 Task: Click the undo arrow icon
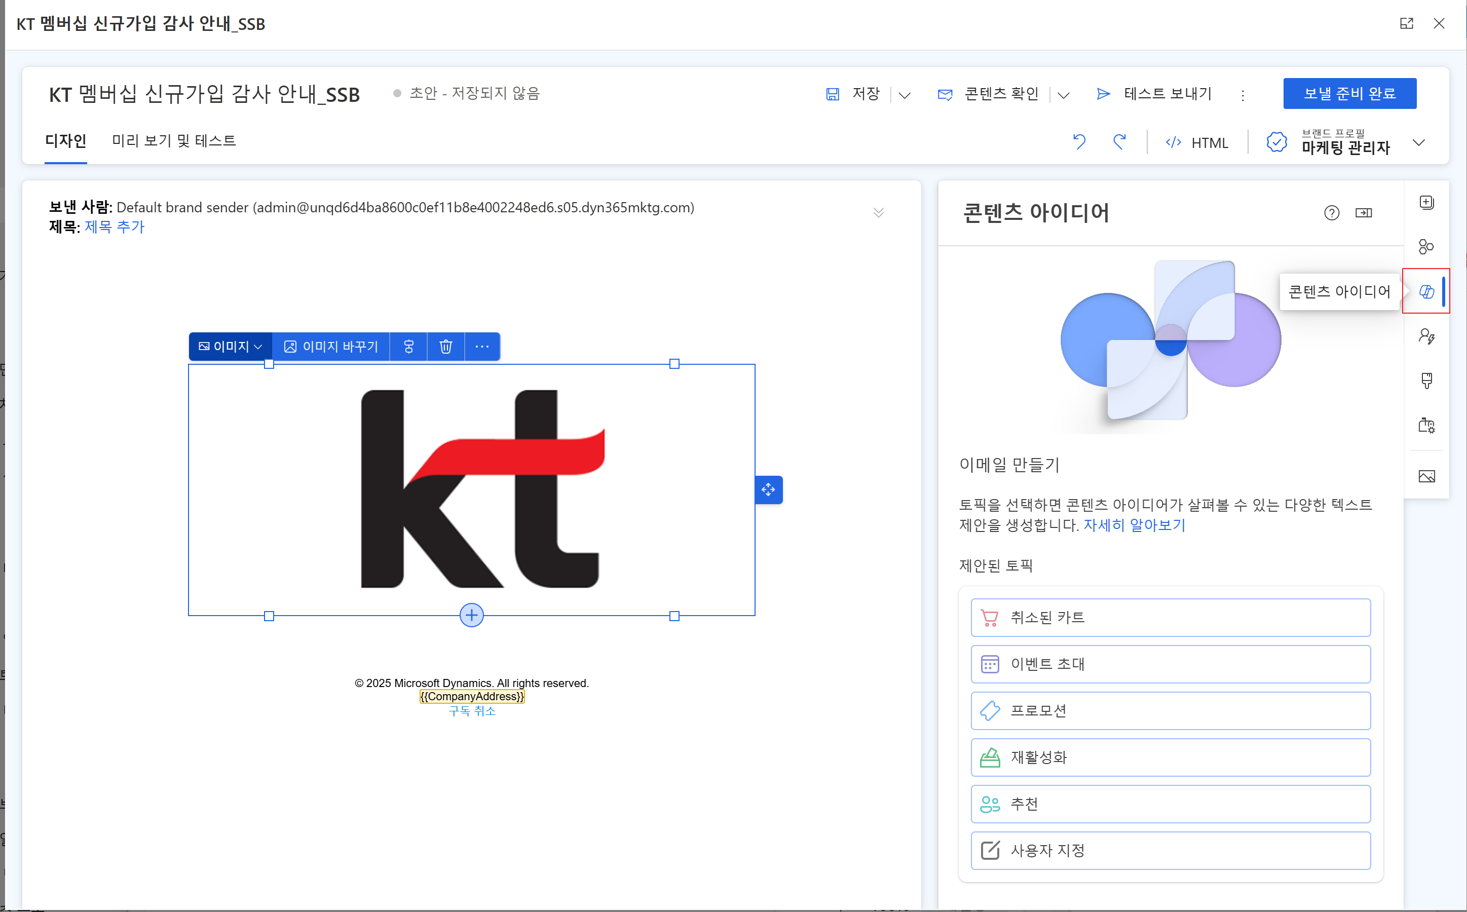tap(1079, 142)
